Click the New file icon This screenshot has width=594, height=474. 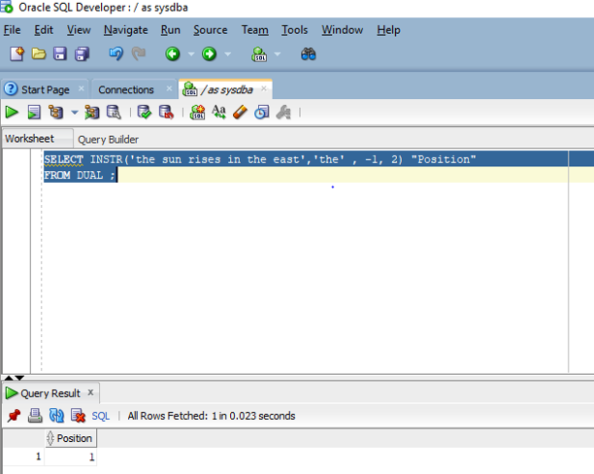[x=16, y=53]
